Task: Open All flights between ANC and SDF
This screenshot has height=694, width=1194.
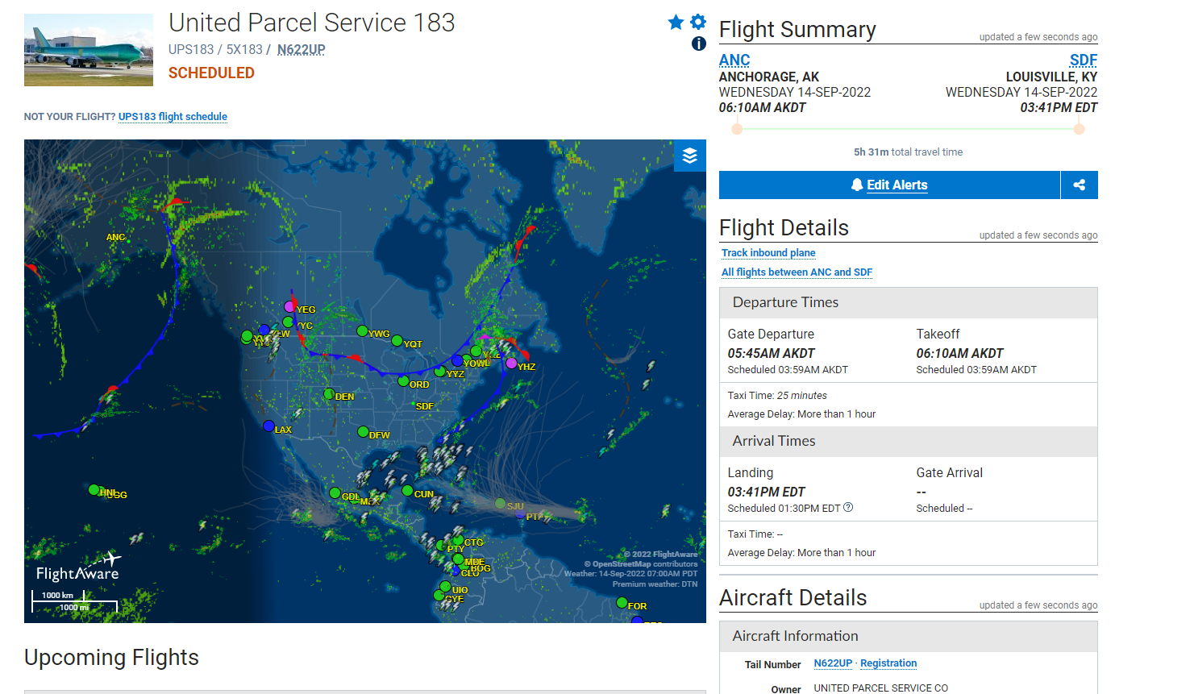Action: pos(797,272)
